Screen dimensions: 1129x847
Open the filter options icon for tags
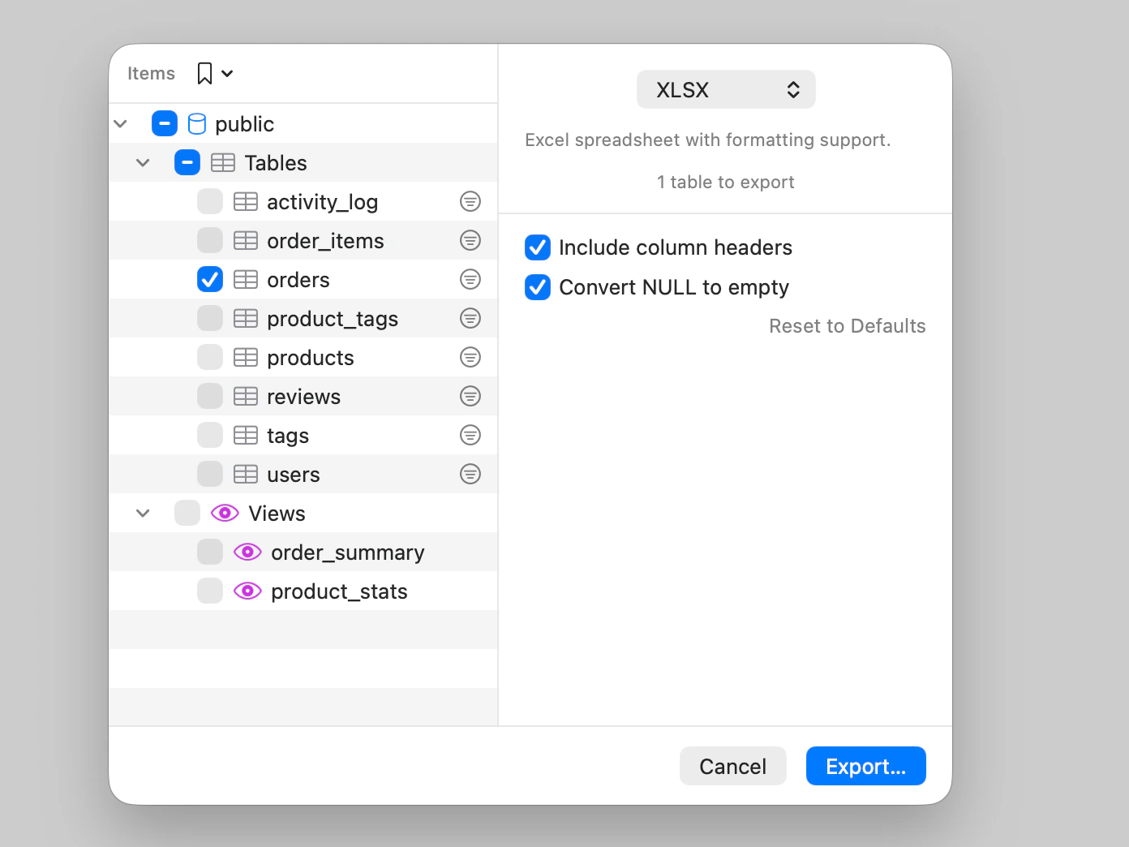470,435
